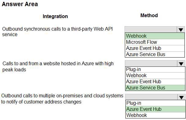This screenshot has width=186, height=120.
Task: Choose Plug-in in the second method list
Action: (155, 69)
